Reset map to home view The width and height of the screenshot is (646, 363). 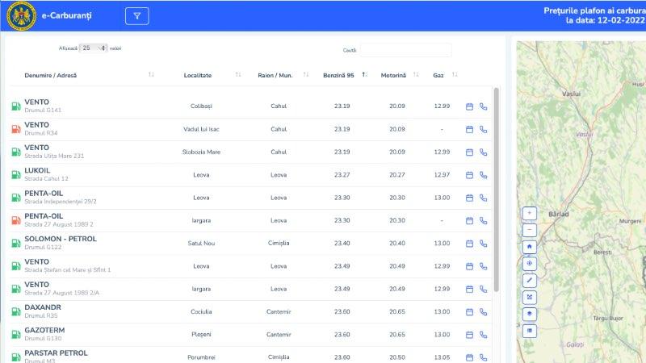pyautogui.click(x=530, y=247)
